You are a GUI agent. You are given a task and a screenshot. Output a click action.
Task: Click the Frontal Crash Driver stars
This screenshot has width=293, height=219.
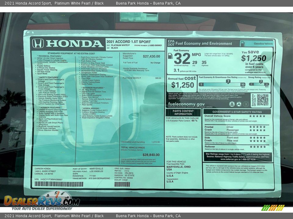pyautogui.click(x=257, y=127)
